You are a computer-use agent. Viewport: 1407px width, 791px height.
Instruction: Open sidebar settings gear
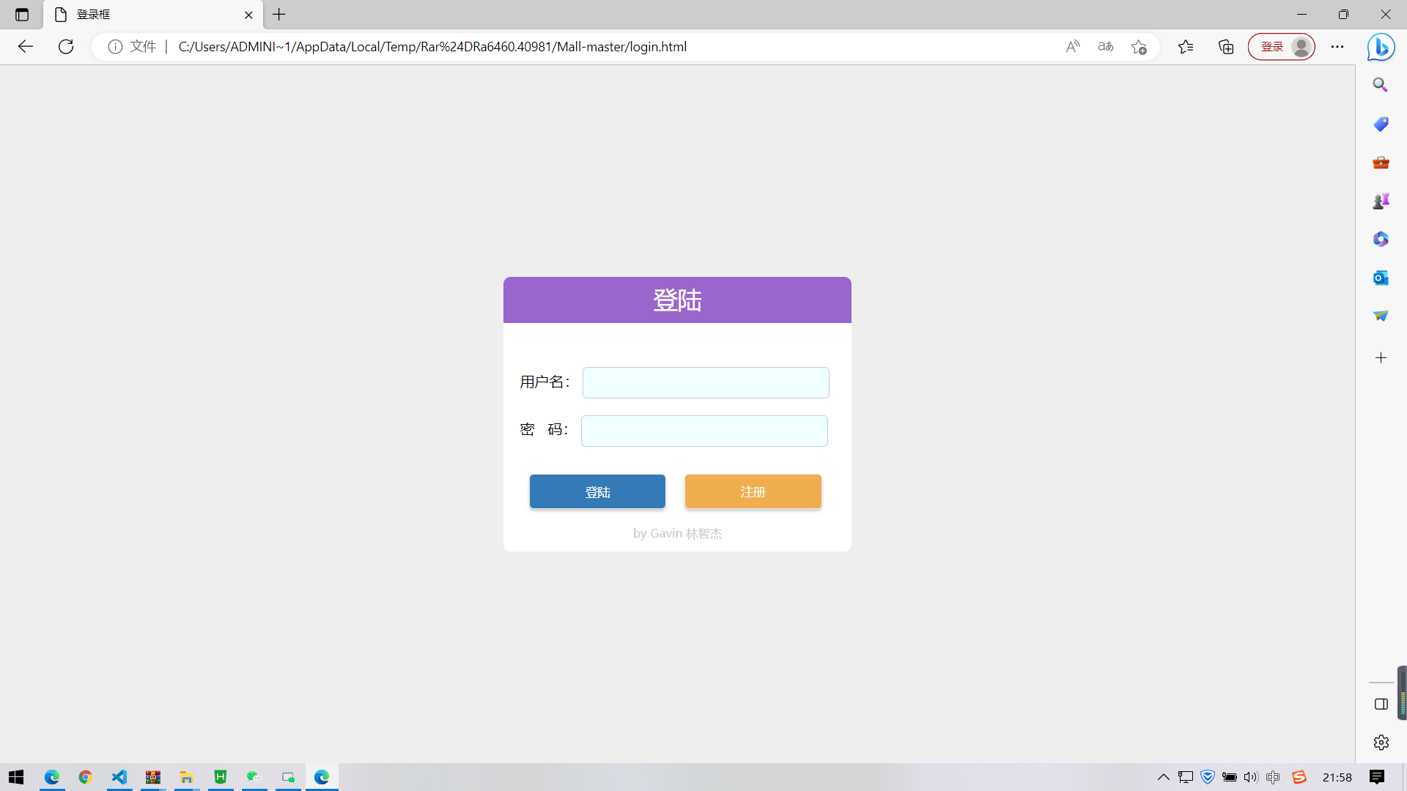click(1381, 743)
